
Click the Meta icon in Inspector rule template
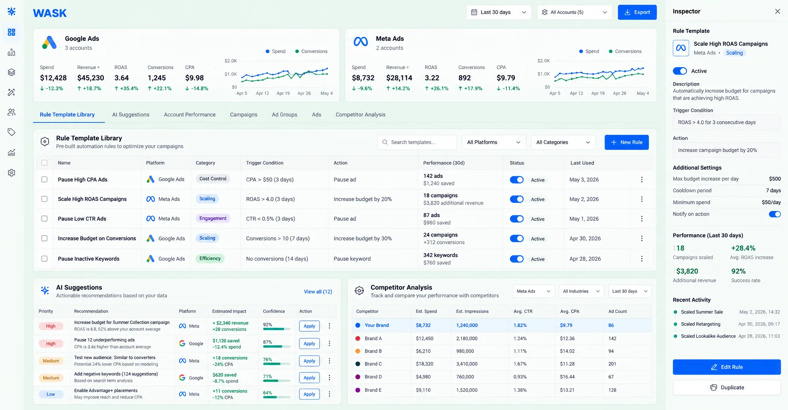click(x=681, y=48)
